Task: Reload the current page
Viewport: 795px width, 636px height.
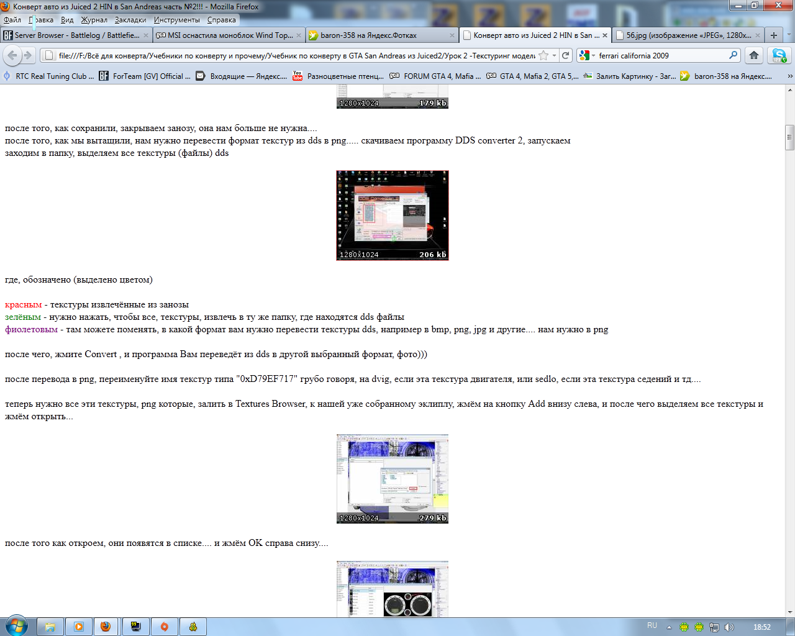Action: click(x=565, y=55)
